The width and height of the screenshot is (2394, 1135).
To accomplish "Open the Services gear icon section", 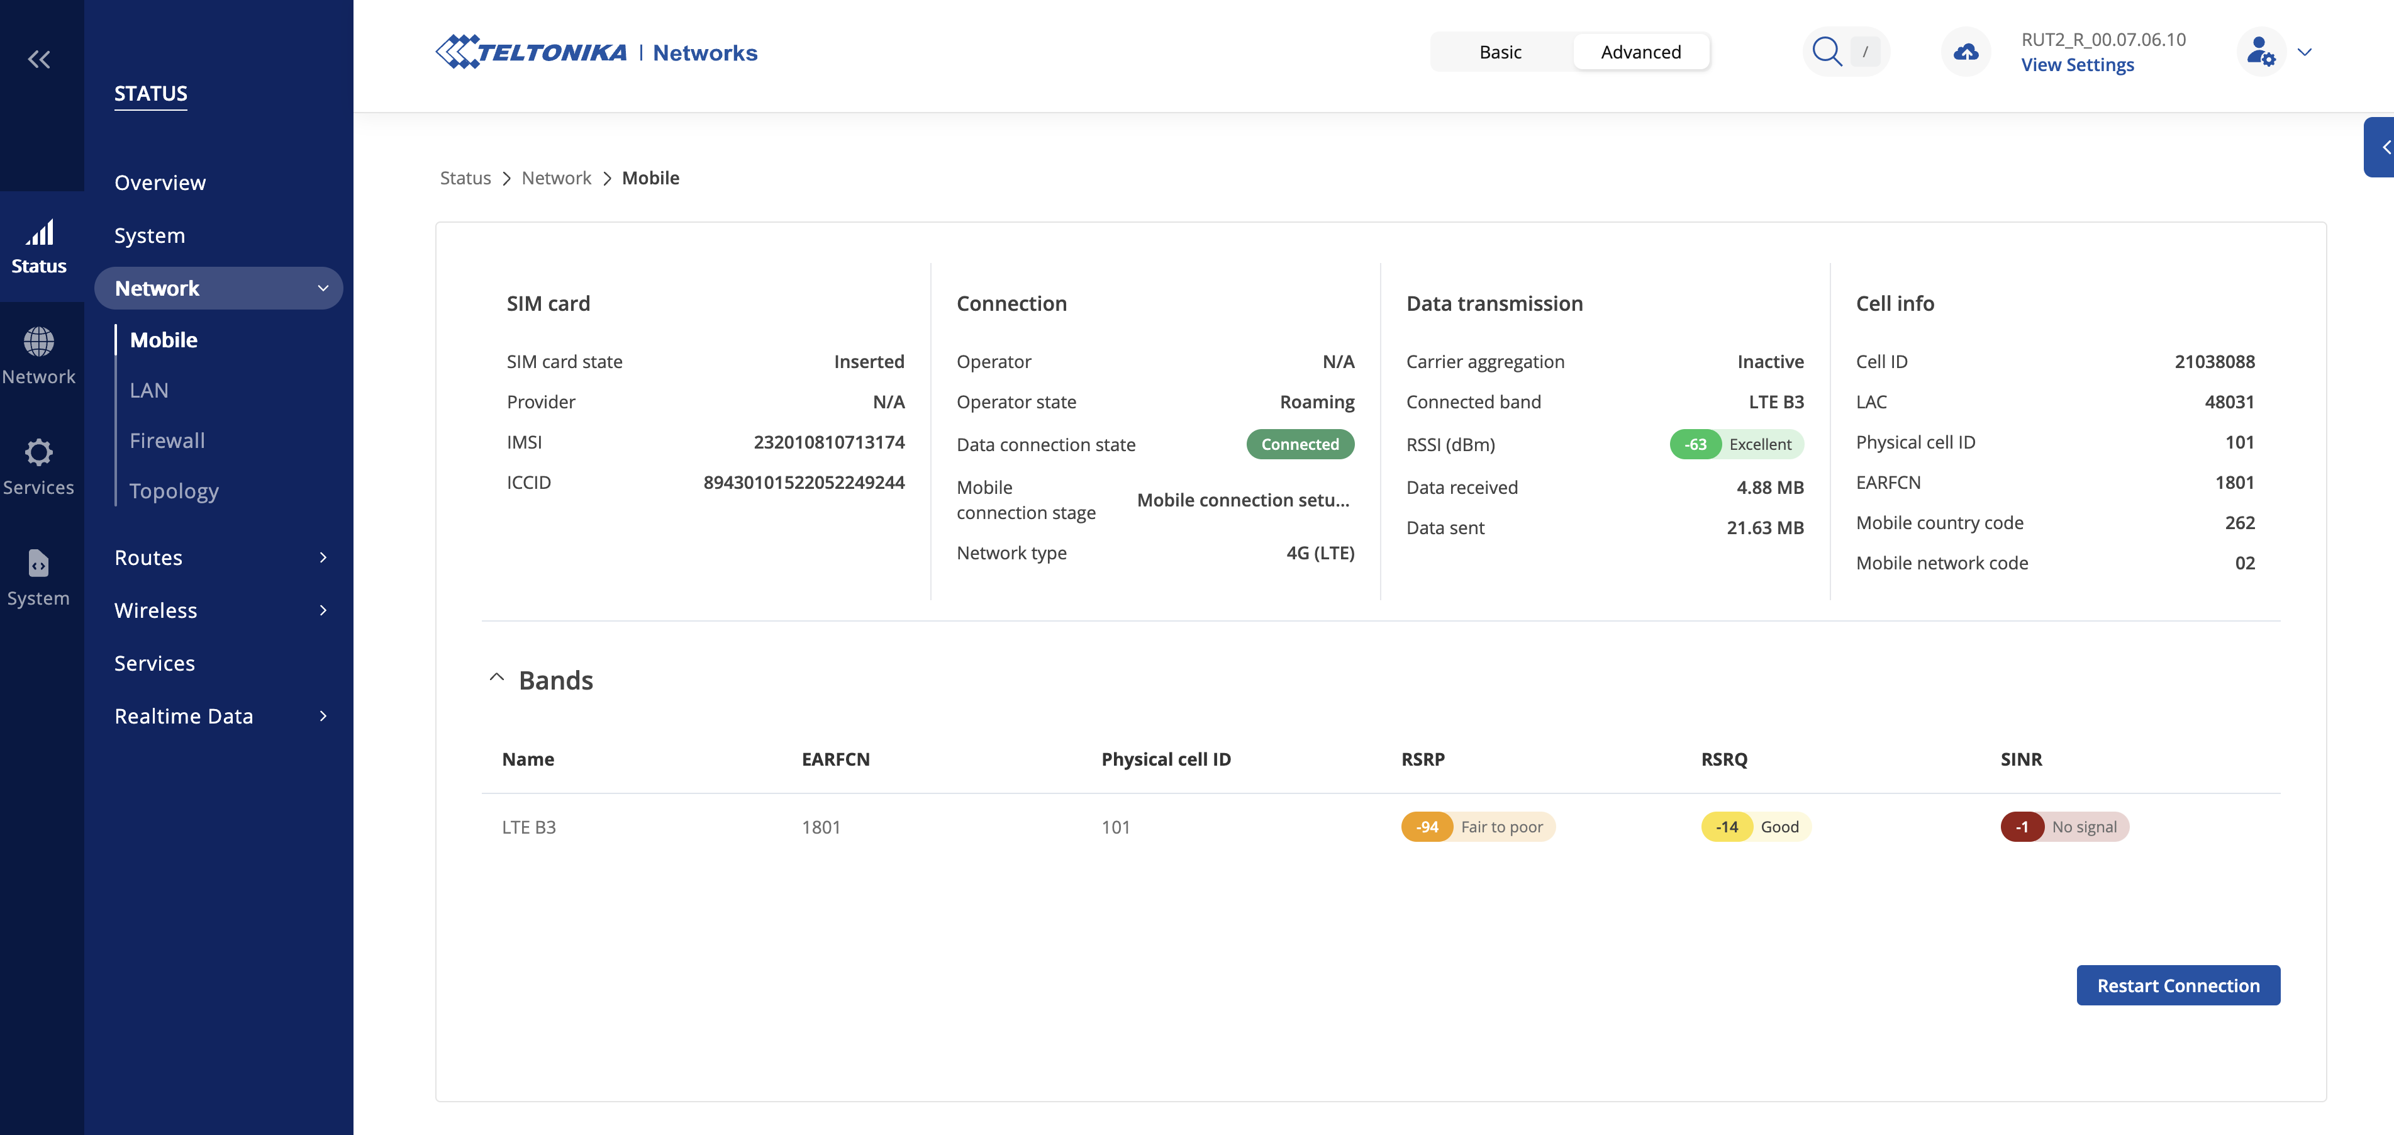I will (38, 453).
